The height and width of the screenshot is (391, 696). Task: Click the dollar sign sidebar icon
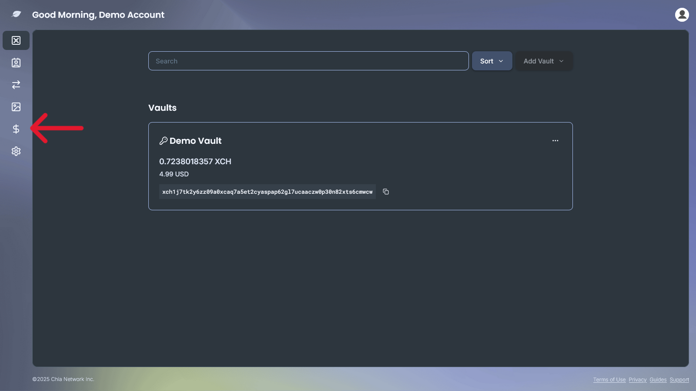pyautogui.click(x=16, y=129)
